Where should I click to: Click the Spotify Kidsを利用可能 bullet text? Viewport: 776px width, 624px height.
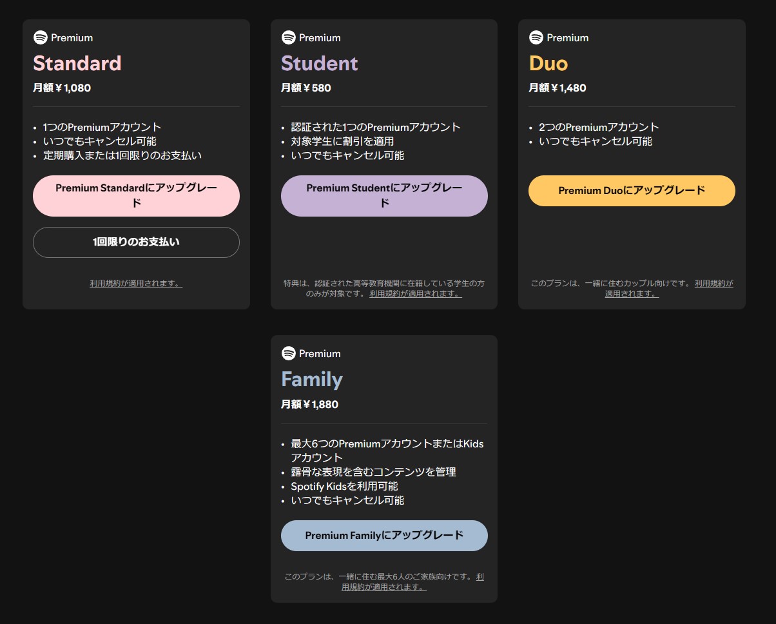click(x=344, y=486)
